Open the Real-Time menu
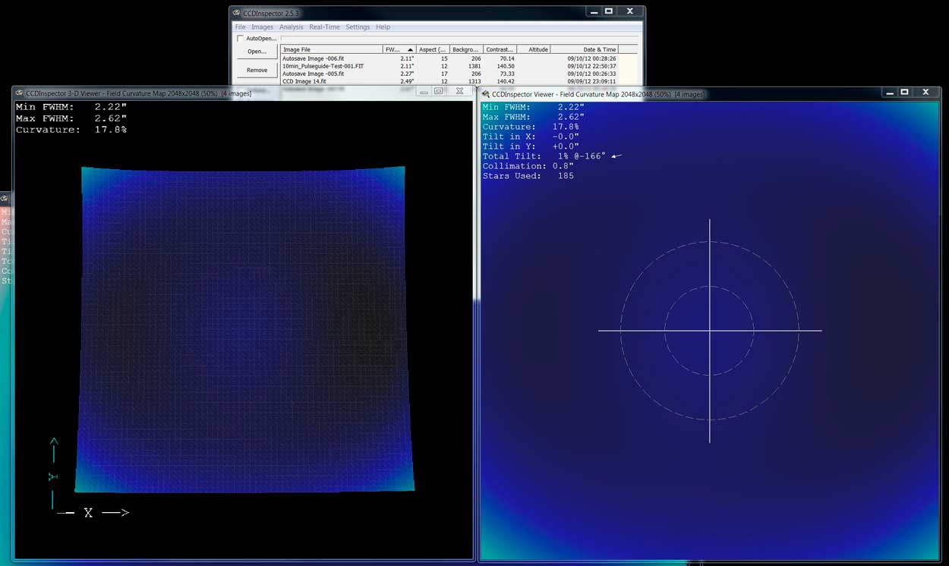 click(x=324, y=27)
